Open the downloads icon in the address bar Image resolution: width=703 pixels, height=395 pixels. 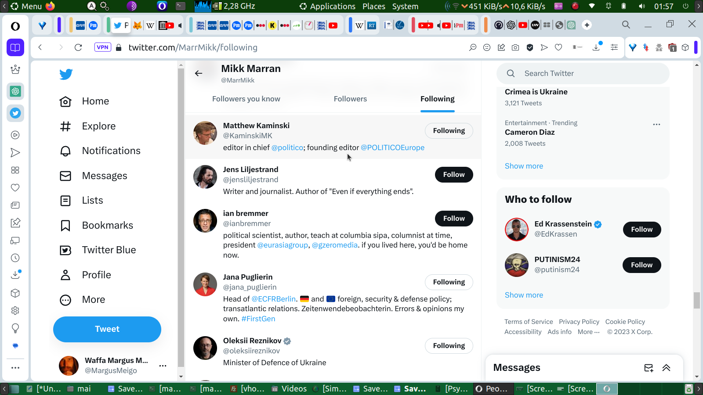pyautogui.click(x=596, y=47)
